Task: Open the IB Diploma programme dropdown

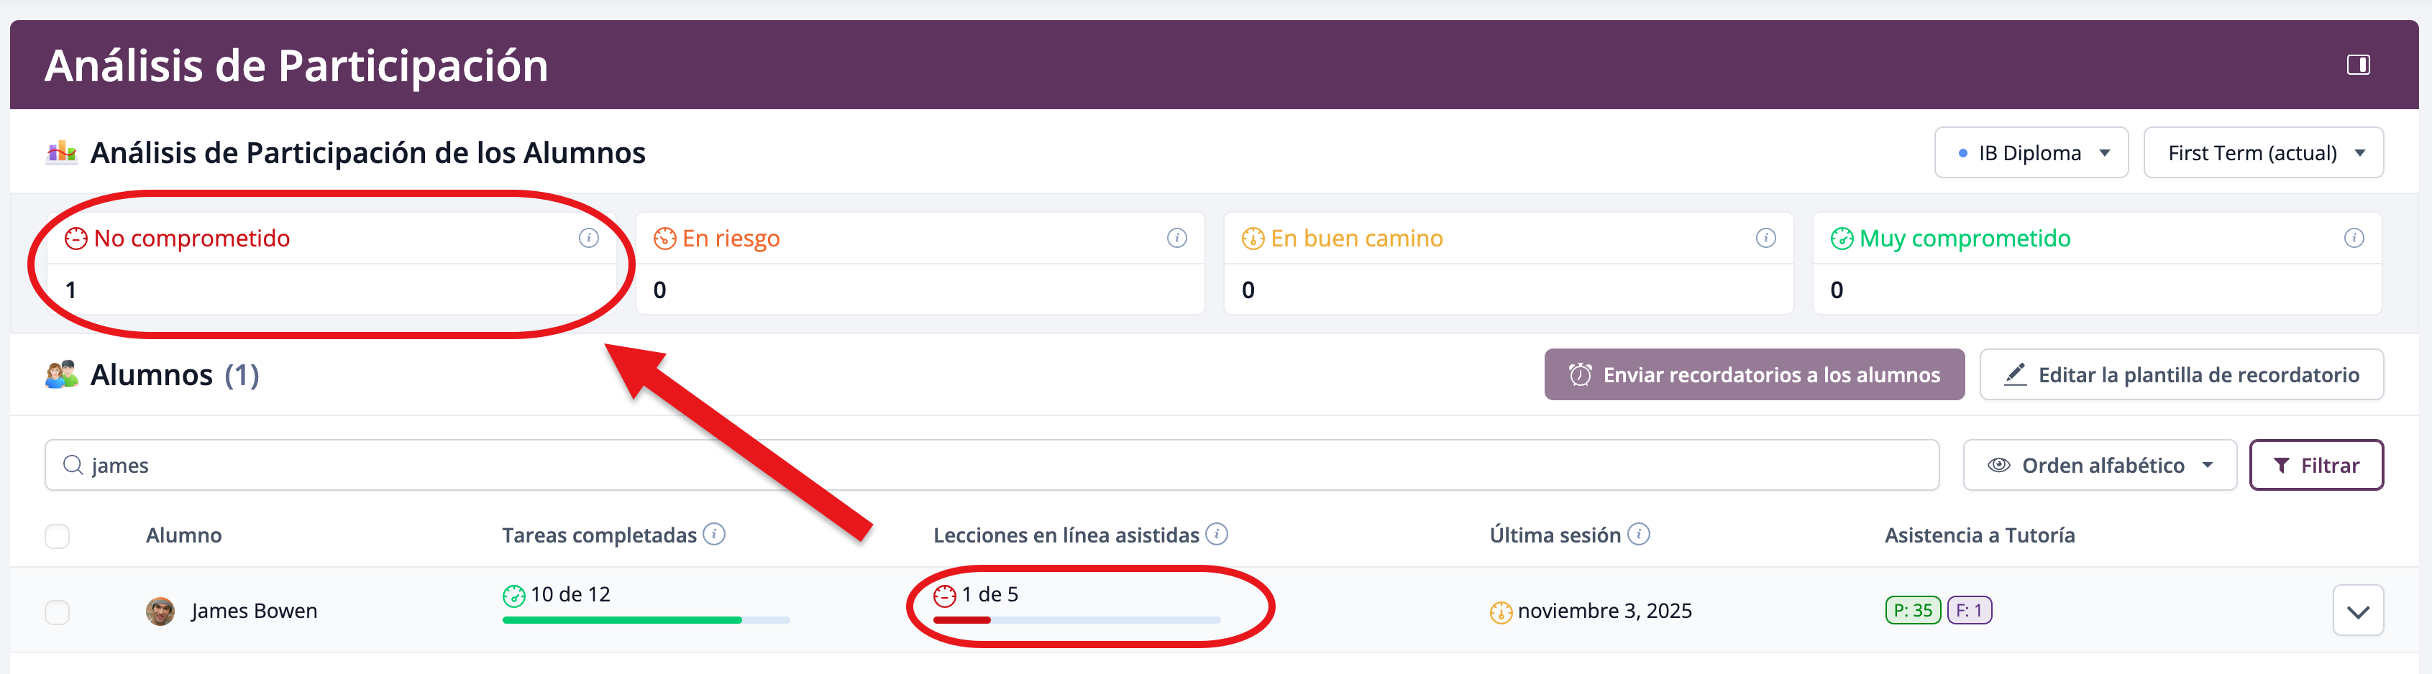Action: coord(2031,153)
